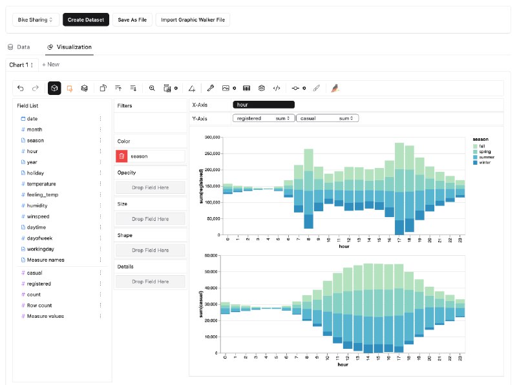Sort descending using the toolbar icon

(133, 88)
